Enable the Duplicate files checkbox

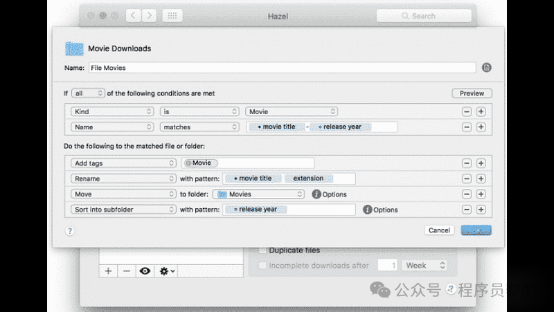[262, 250]
